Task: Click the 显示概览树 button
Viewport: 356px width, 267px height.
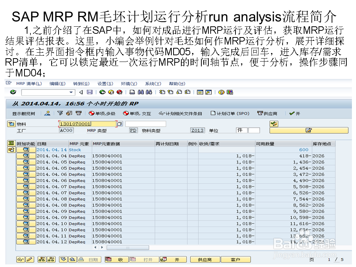Action: click(24, 113)
